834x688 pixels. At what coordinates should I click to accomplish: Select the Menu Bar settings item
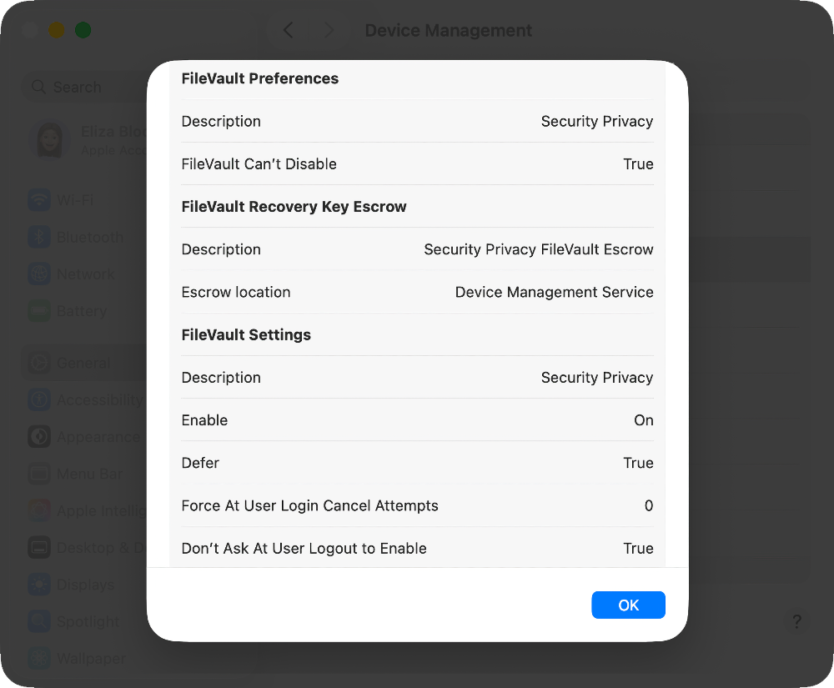pyautogui.click(x=77, y=474)
